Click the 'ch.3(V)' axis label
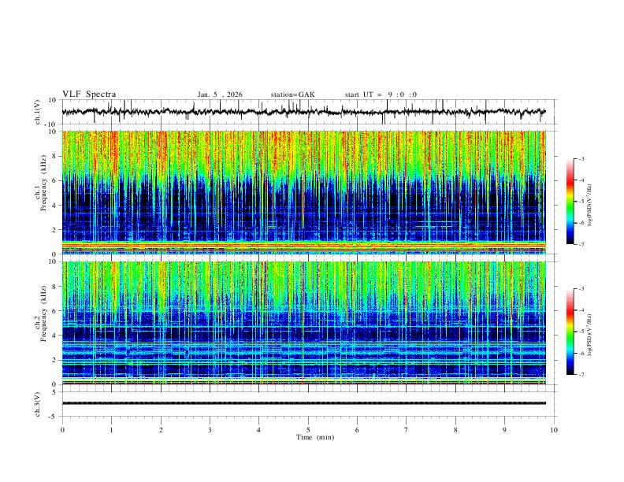624x482 pixels. (x=38, y=404)
